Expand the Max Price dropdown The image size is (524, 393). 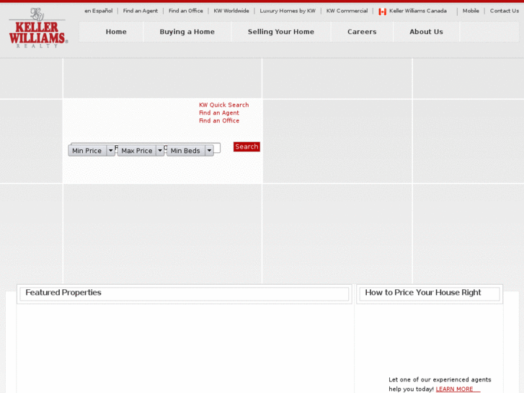[141, 151]
